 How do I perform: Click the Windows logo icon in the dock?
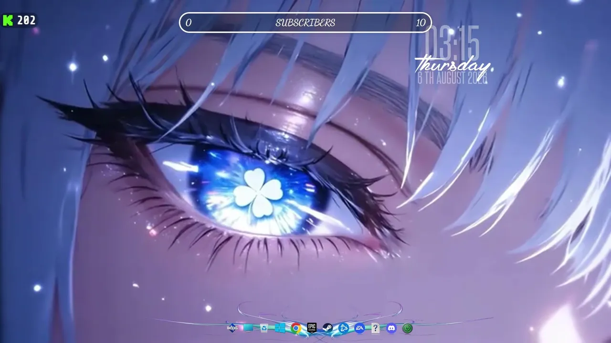[x=280, y=328]
